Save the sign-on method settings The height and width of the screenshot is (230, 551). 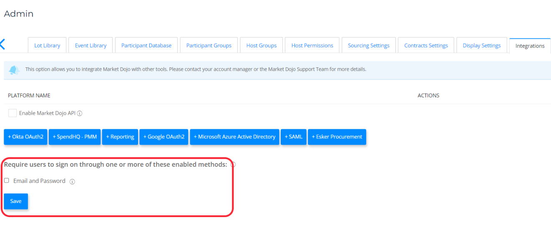pos(16,201)
